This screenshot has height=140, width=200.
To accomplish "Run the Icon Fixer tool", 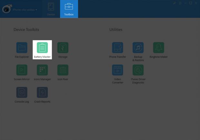I will tap(63, 70).
